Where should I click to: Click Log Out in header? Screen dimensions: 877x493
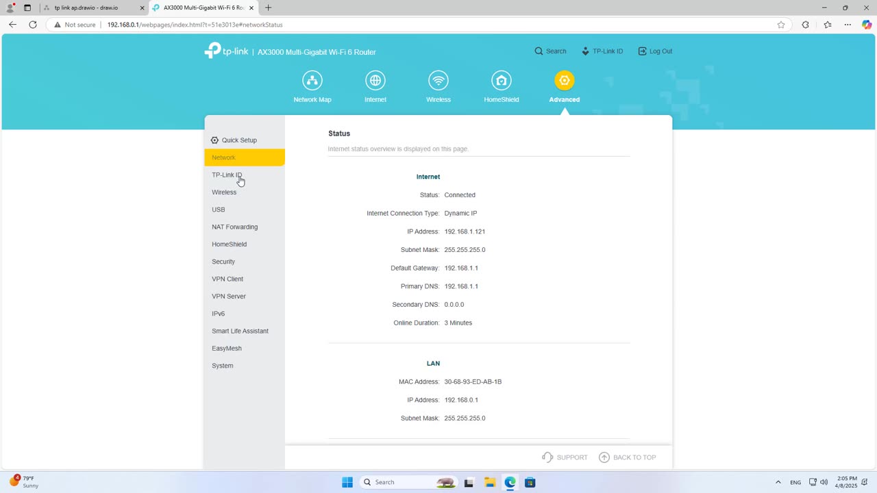click(655, 51)
